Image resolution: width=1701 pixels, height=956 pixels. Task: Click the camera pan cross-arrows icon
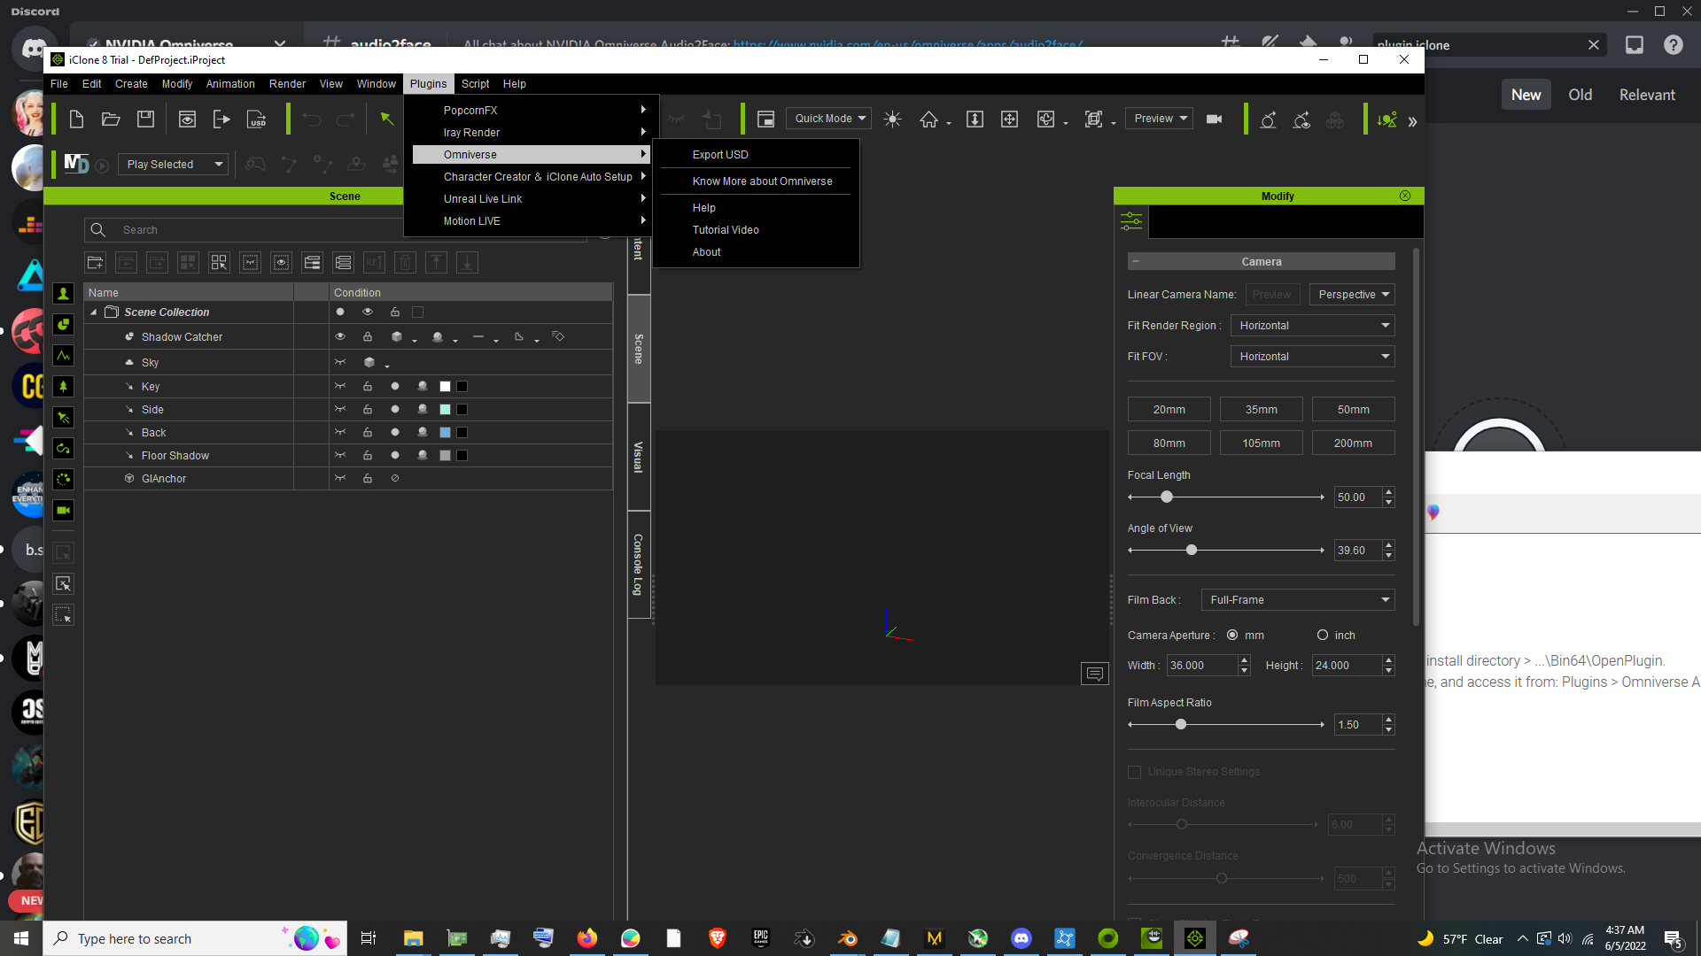tap(1009, 119)
